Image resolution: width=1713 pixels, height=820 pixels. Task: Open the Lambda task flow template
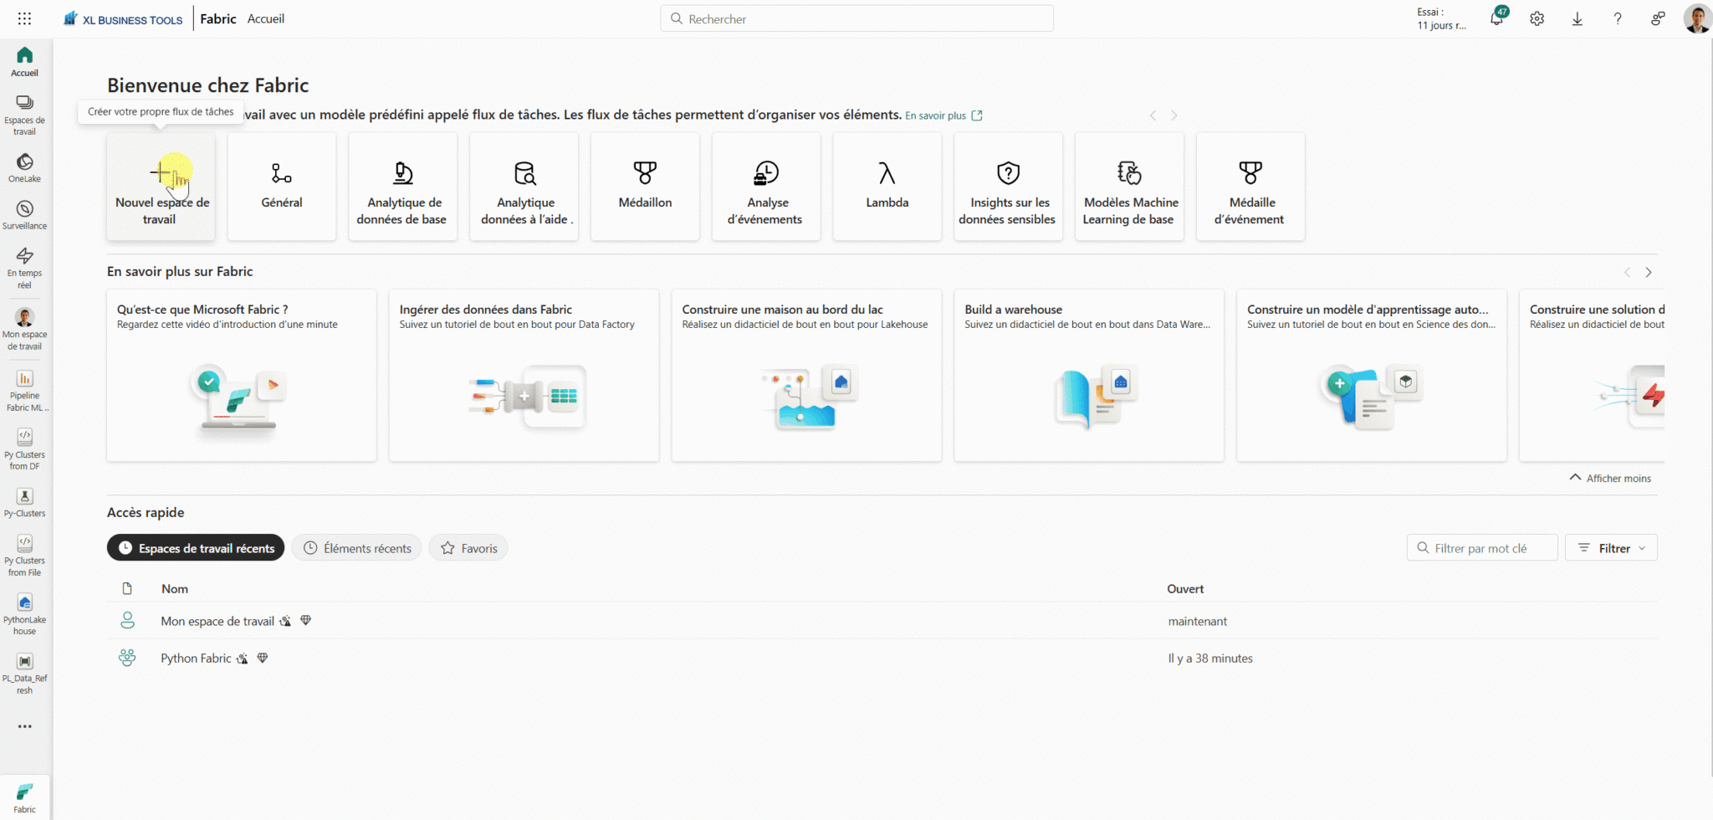tap(887, 186)
